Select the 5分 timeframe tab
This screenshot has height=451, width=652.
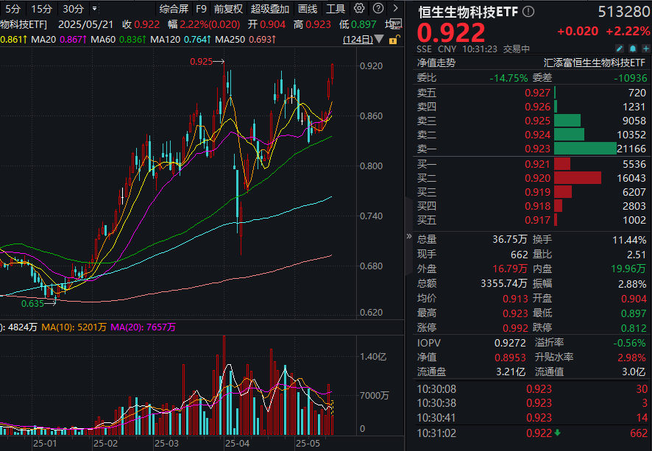pyautogui.click(x=13, y=10)
